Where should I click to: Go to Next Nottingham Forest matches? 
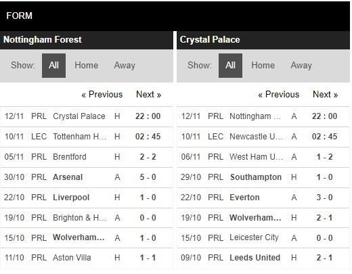pos(149,94)
